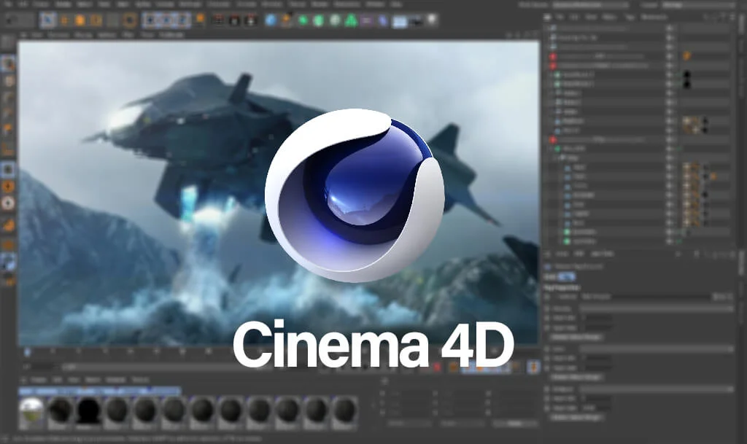Select the Scale tool in top toolbar
747x444 pixels.
pos(80,20)
